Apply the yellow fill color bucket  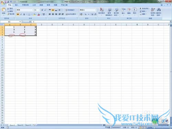coord(34,14)
